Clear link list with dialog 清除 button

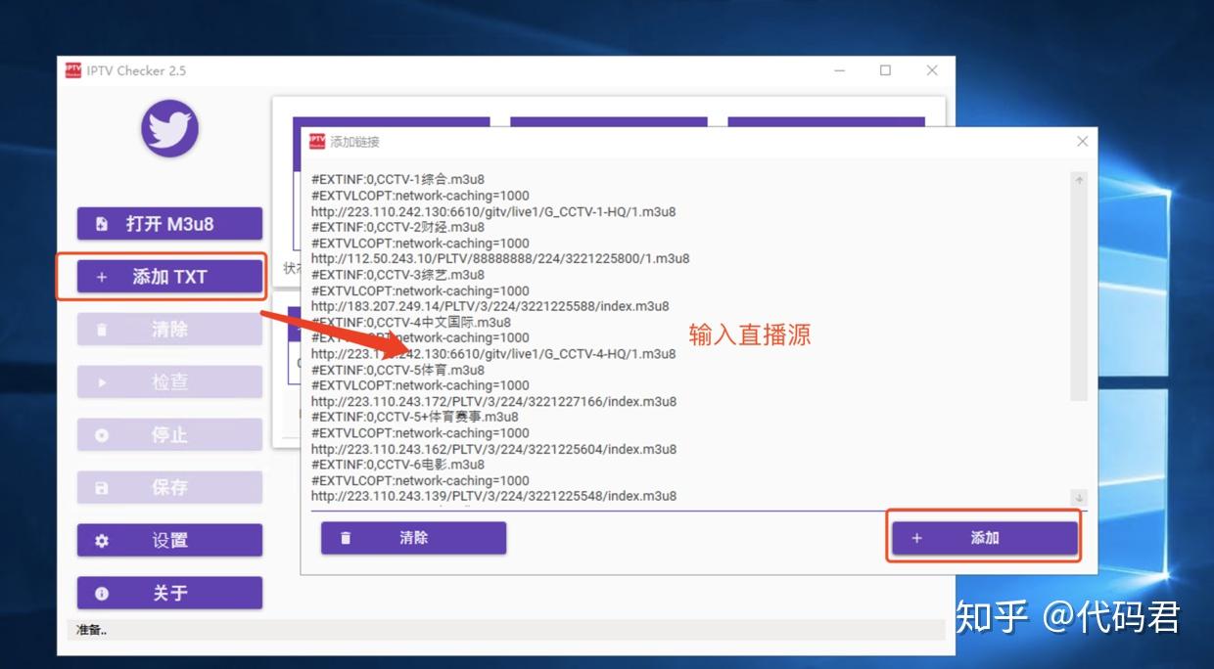pyautogui.click(x=412, y=537)
